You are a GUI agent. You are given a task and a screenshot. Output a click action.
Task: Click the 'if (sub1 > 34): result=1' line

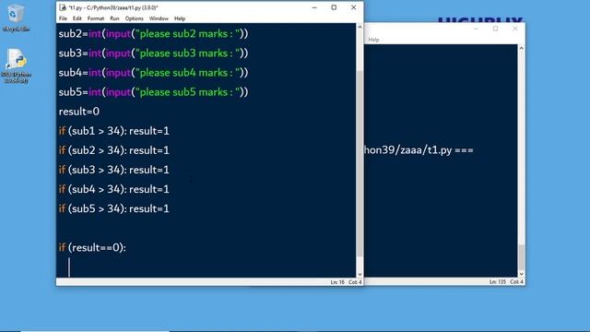pyautogui.click(x=114, y=131)
